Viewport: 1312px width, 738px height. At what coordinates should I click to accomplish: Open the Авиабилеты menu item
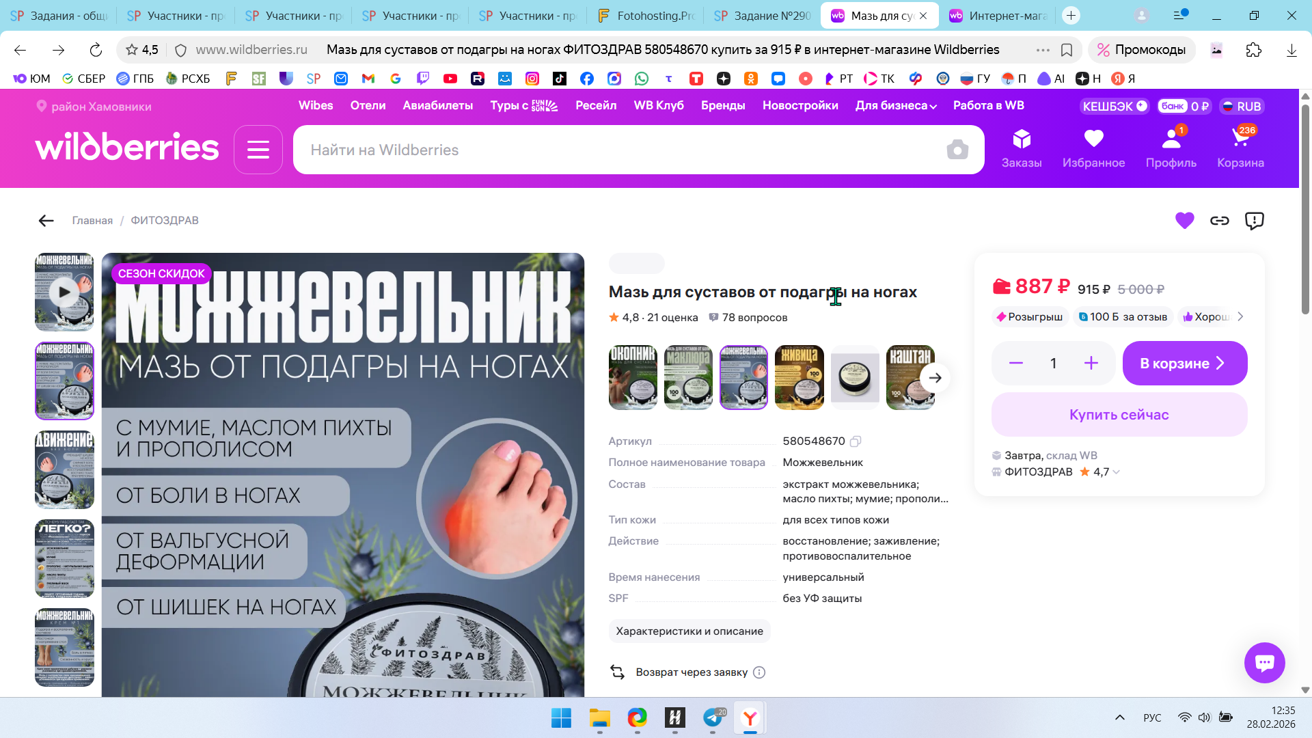pos(437,106)
